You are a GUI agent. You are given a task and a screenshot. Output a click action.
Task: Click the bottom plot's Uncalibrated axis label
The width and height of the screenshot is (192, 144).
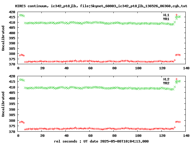3,104
